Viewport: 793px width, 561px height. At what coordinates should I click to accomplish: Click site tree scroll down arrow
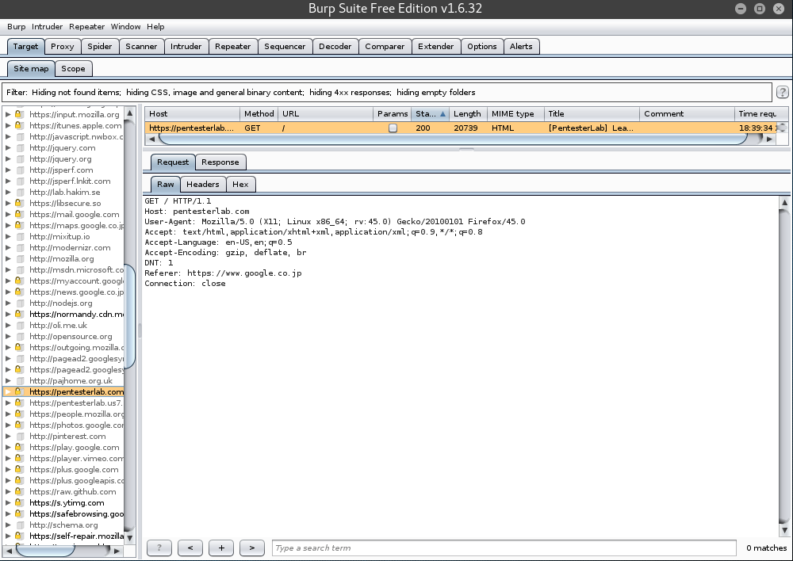click(129, 538)
